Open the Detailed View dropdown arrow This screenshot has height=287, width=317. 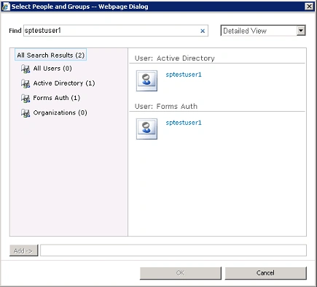pyautogui.click(x=301, y=31)
